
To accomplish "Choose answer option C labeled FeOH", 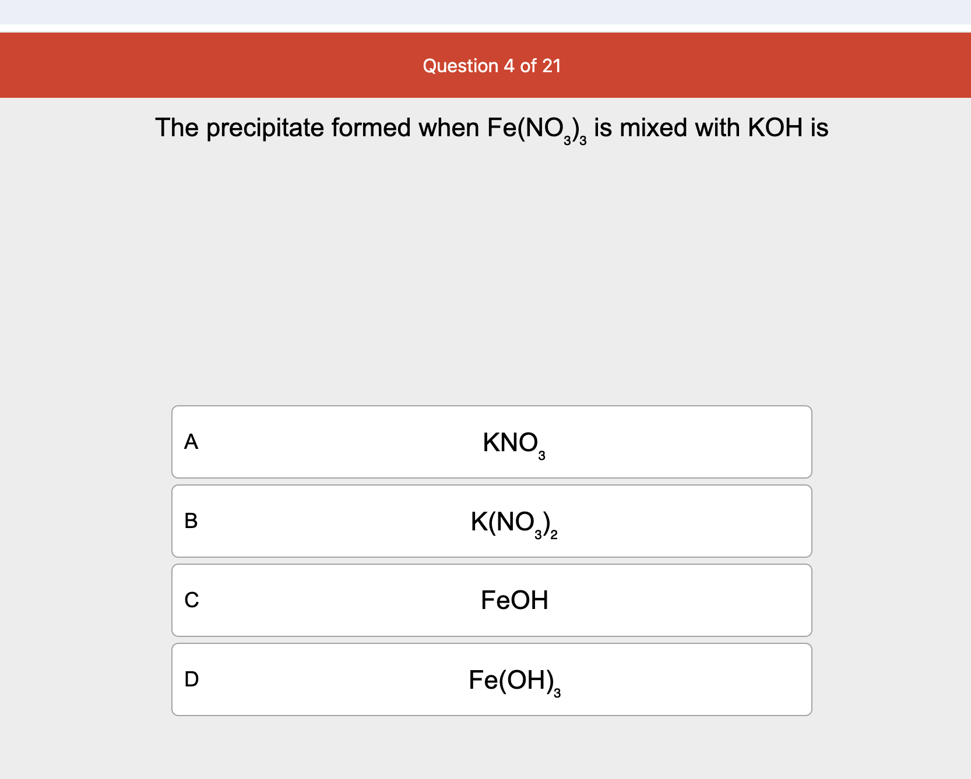I will (491, 600).
